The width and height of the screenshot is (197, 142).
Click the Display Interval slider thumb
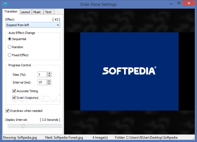23,126
